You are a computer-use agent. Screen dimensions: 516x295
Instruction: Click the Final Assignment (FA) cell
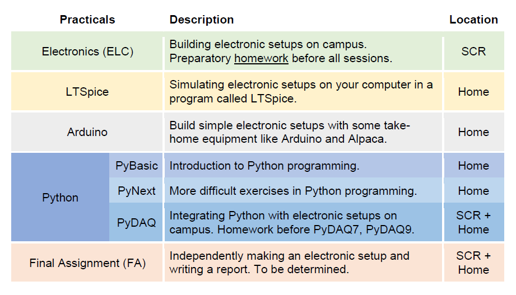[87, 263]
